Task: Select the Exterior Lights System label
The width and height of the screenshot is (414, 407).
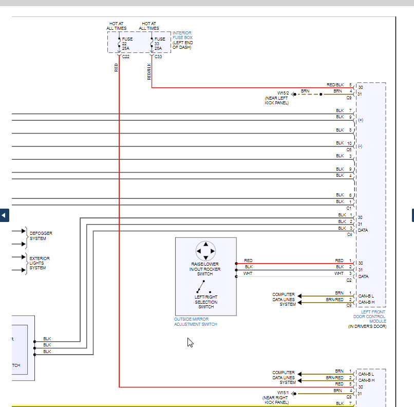Action: (x=40, y=263)
